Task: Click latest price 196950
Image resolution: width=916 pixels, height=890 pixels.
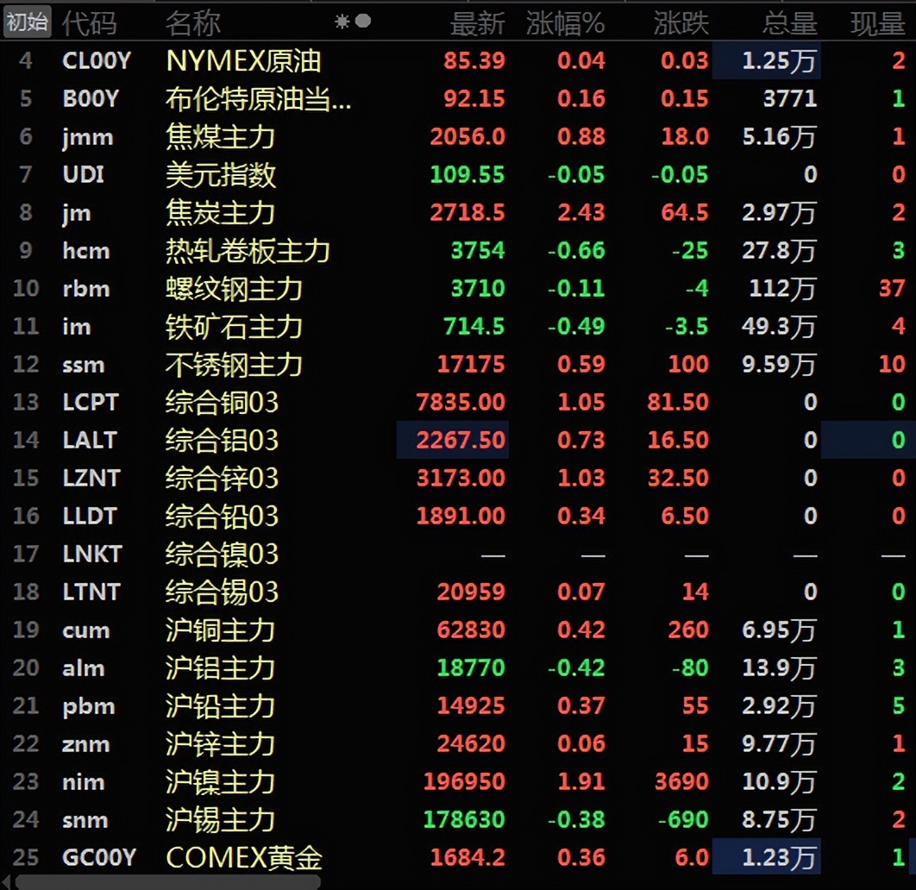Action: tap(464, 781)
